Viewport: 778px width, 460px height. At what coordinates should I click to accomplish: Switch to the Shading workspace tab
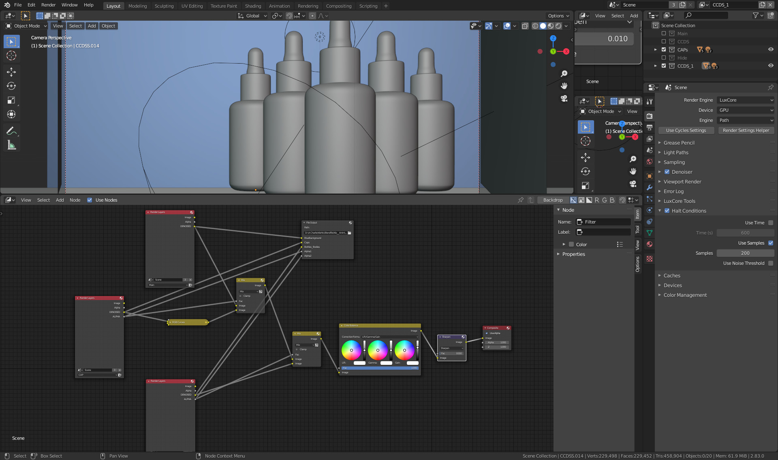point(253,6)
